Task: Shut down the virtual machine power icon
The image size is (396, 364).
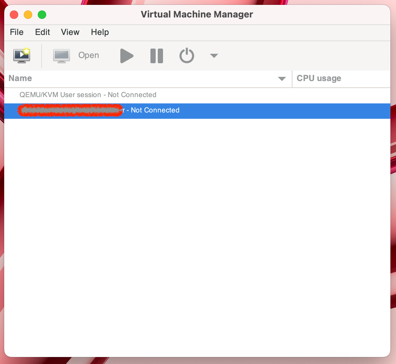Action: 187,56
